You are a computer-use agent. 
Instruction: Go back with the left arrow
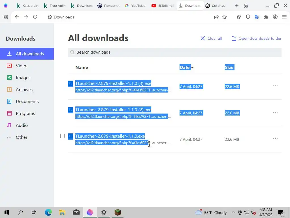coord(17,17)
